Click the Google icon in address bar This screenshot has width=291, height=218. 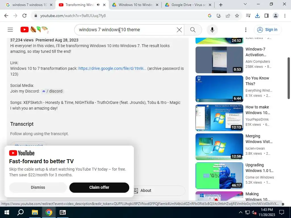[x=210, y=16]
